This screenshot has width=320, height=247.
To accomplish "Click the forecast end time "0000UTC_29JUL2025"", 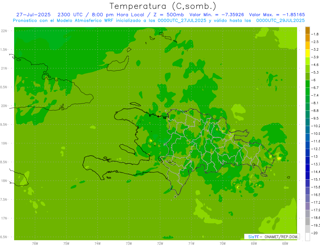I will pyautogui.click(x=281, y=21).
